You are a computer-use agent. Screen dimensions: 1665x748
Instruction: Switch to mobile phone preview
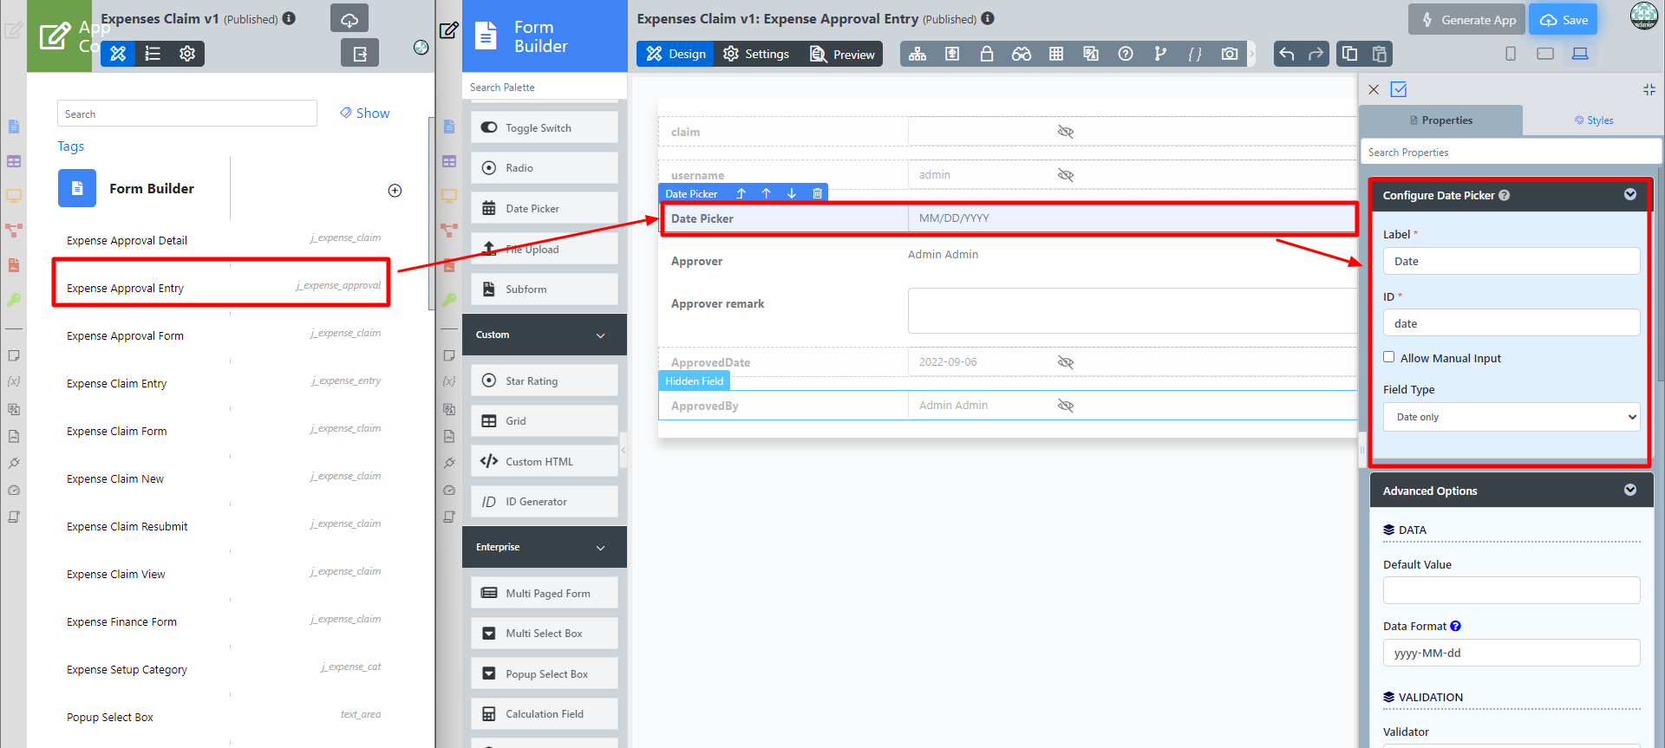(1511, 54)
